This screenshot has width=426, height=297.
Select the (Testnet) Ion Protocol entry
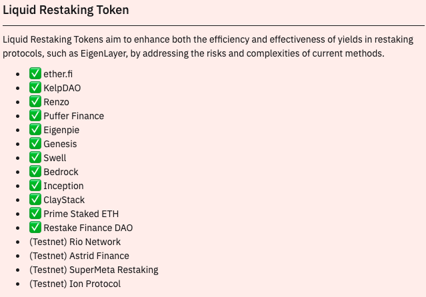tap(75, 284)
